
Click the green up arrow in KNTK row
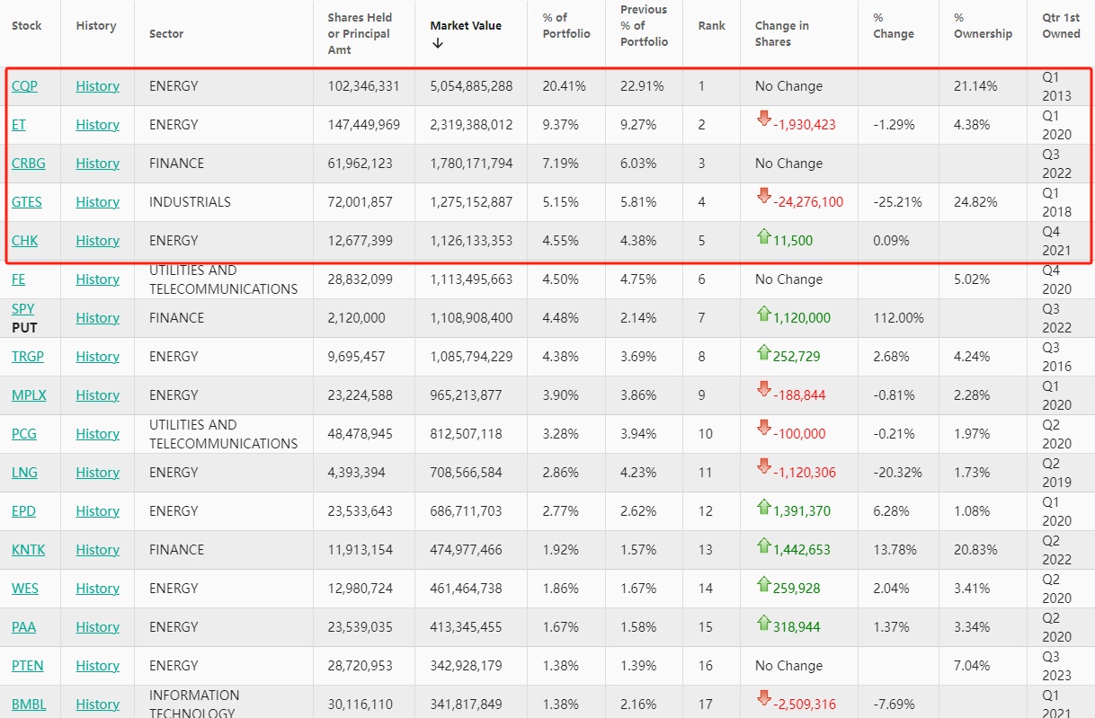pyautogui.click(x=763, y=545)
